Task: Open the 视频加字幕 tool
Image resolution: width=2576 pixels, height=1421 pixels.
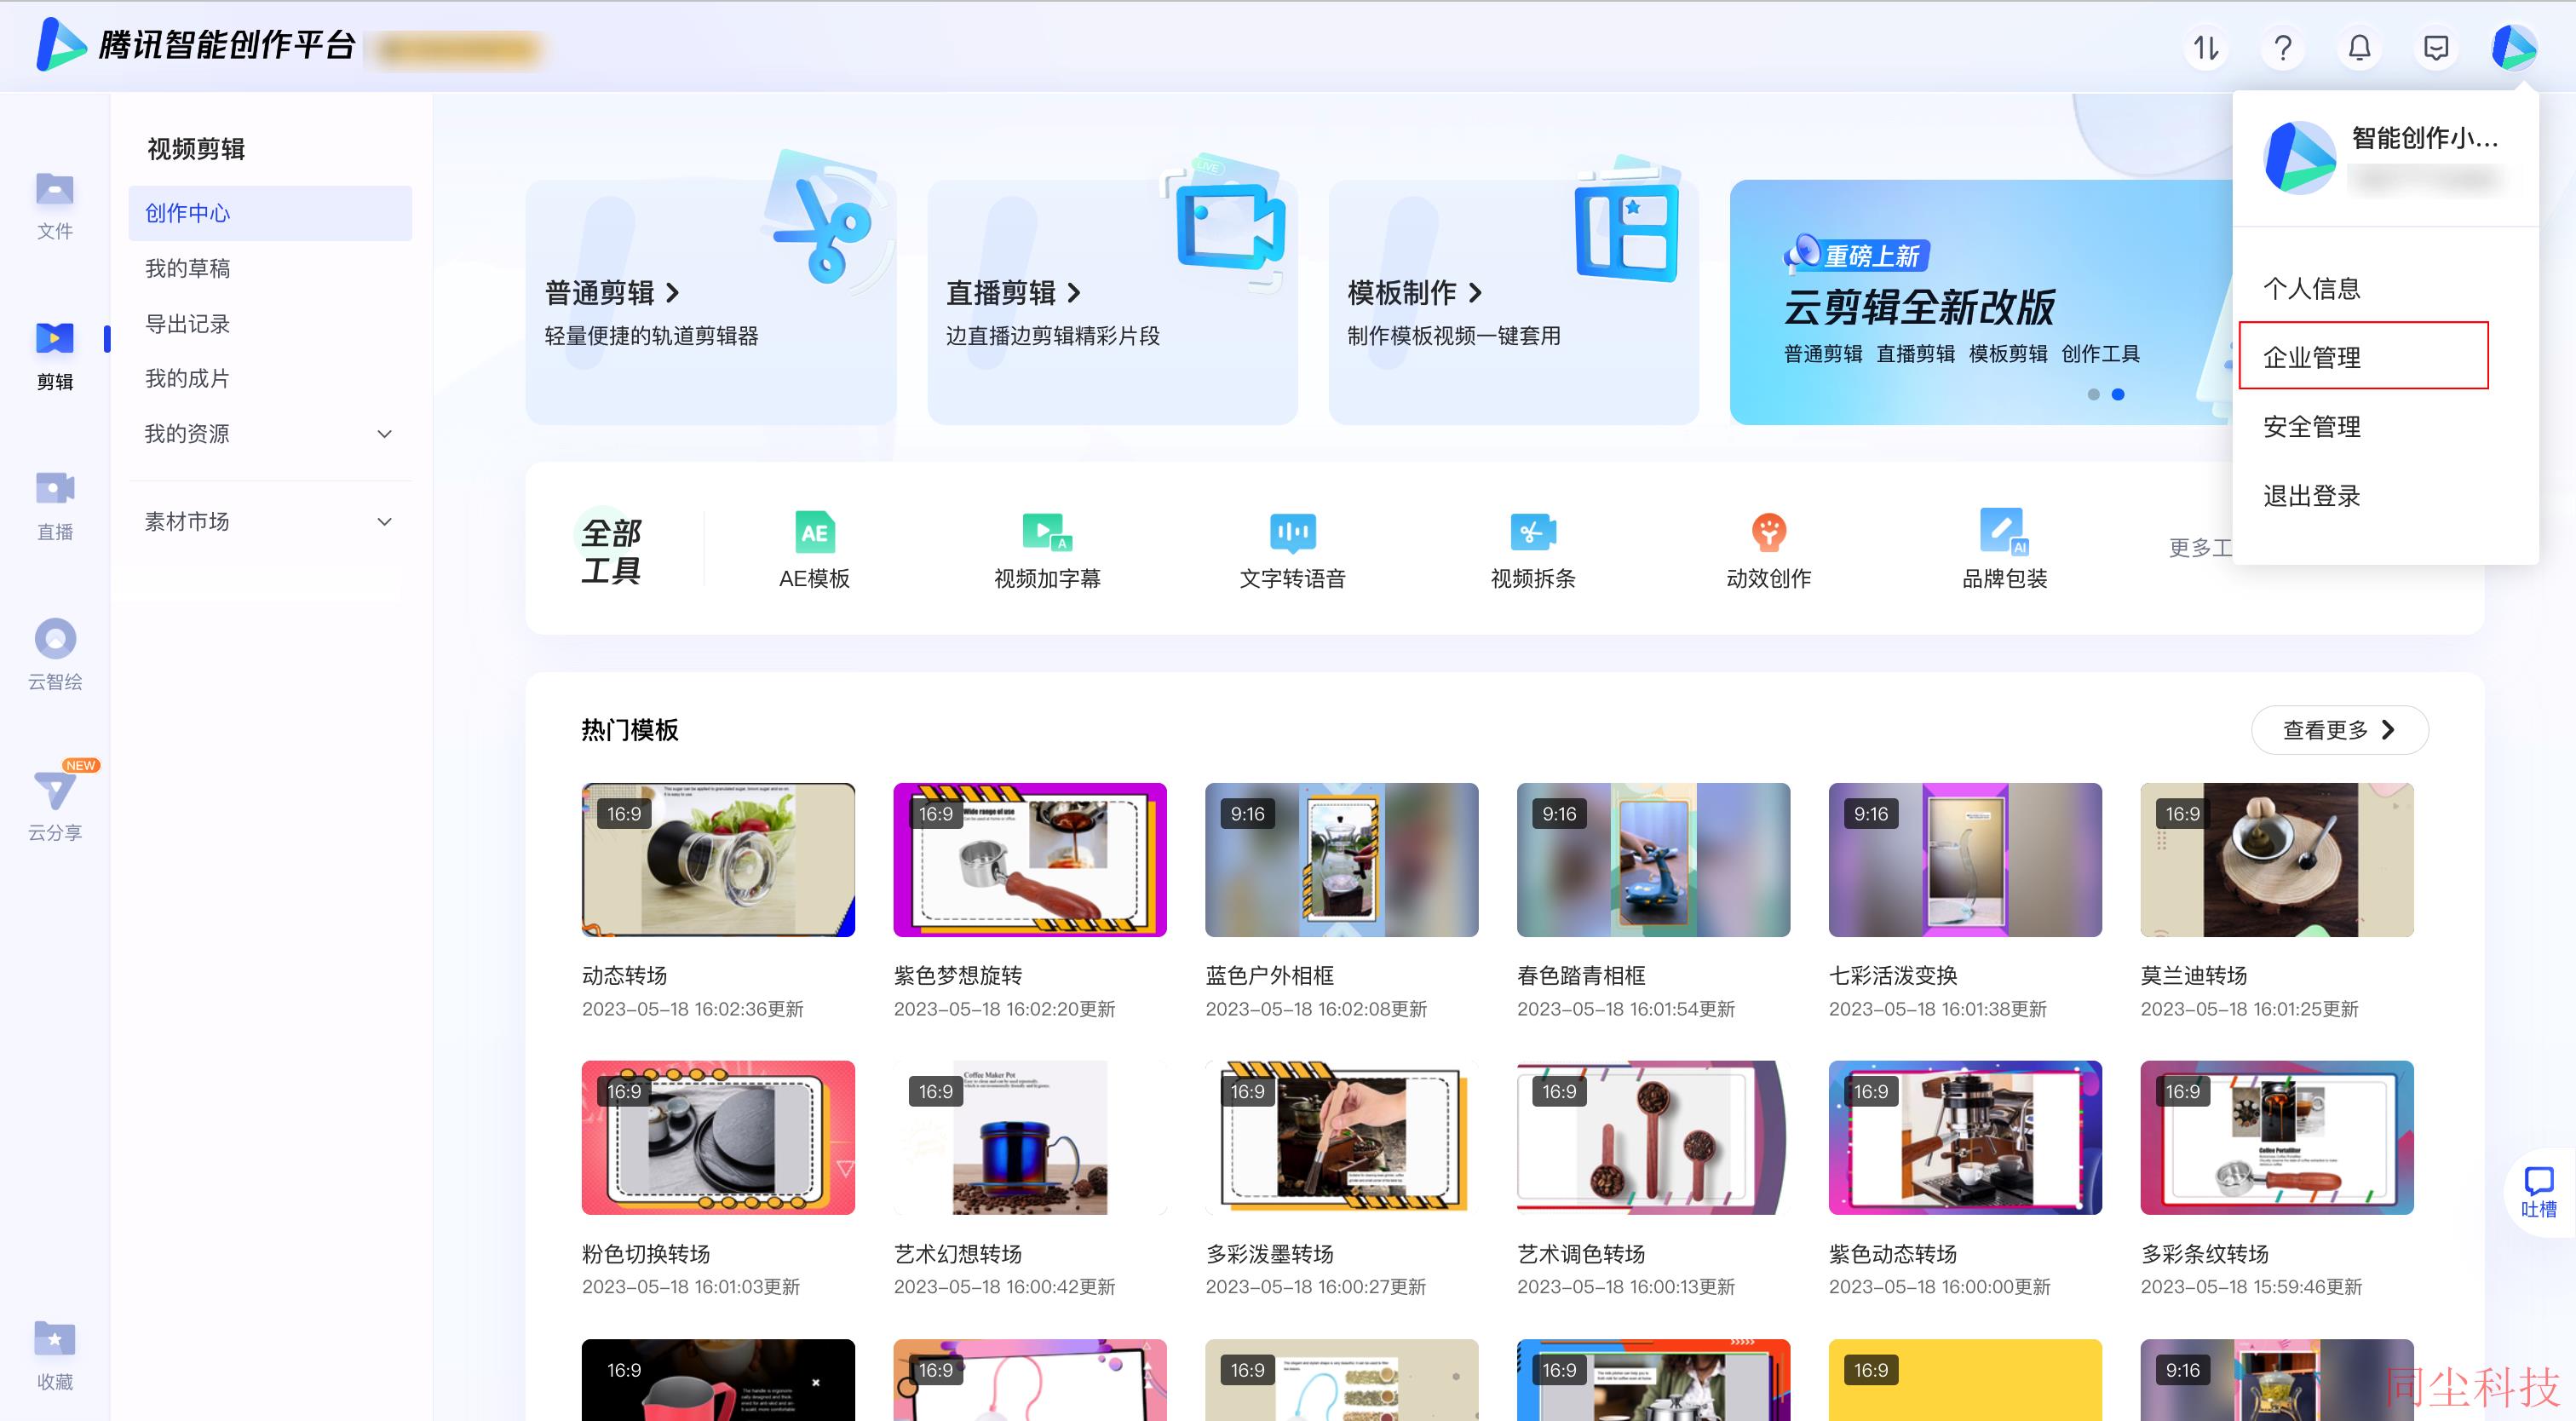Action: pyautogui.click(x=1047, y=550)
